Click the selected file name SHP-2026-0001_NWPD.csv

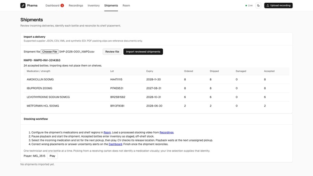77,52
